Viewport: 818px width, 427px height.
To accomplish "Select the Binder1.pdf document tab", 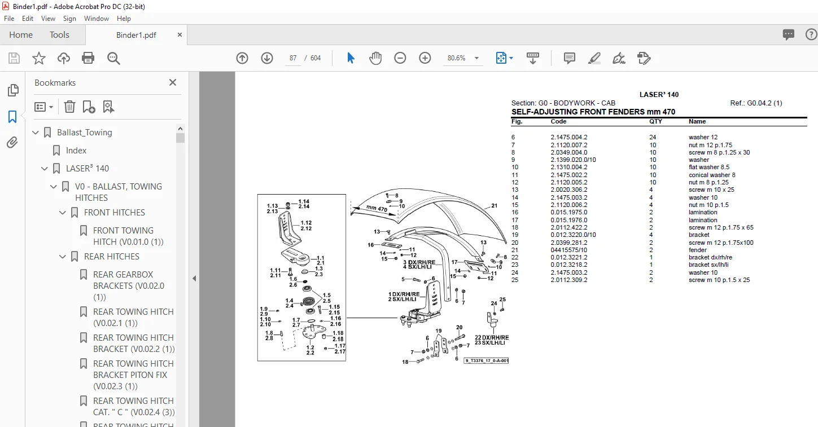I will (136, 35).
